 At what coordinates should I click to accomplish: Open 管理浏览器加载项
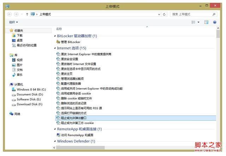(72, 79)
